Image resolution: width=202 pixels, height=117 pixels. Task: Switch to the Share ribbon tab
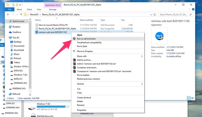[29, 9]
